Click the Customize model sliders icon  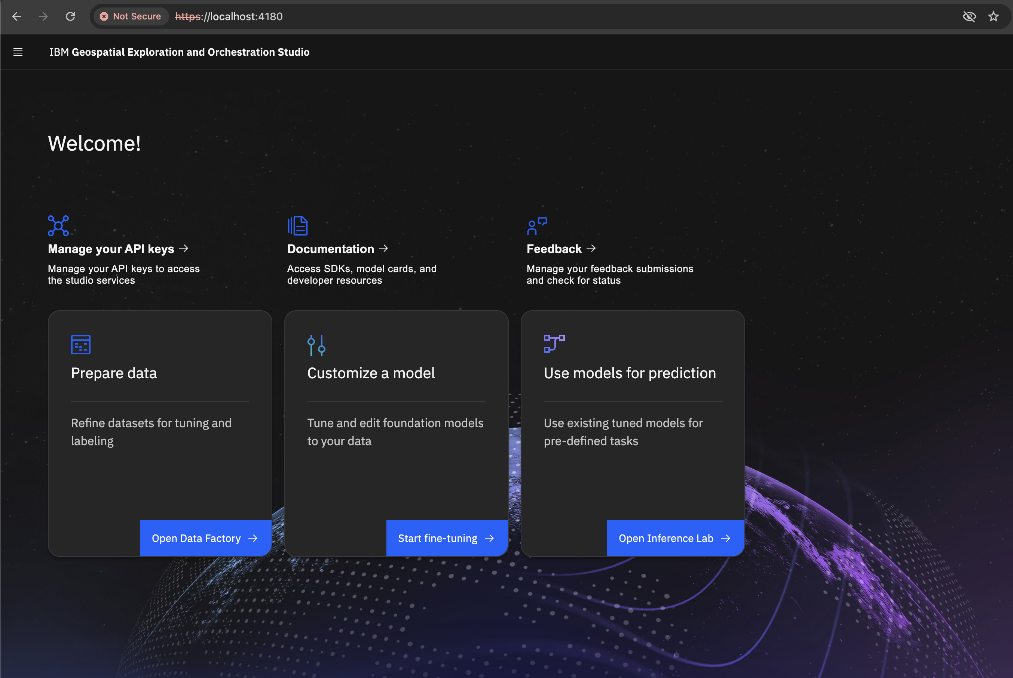point(316,345)
